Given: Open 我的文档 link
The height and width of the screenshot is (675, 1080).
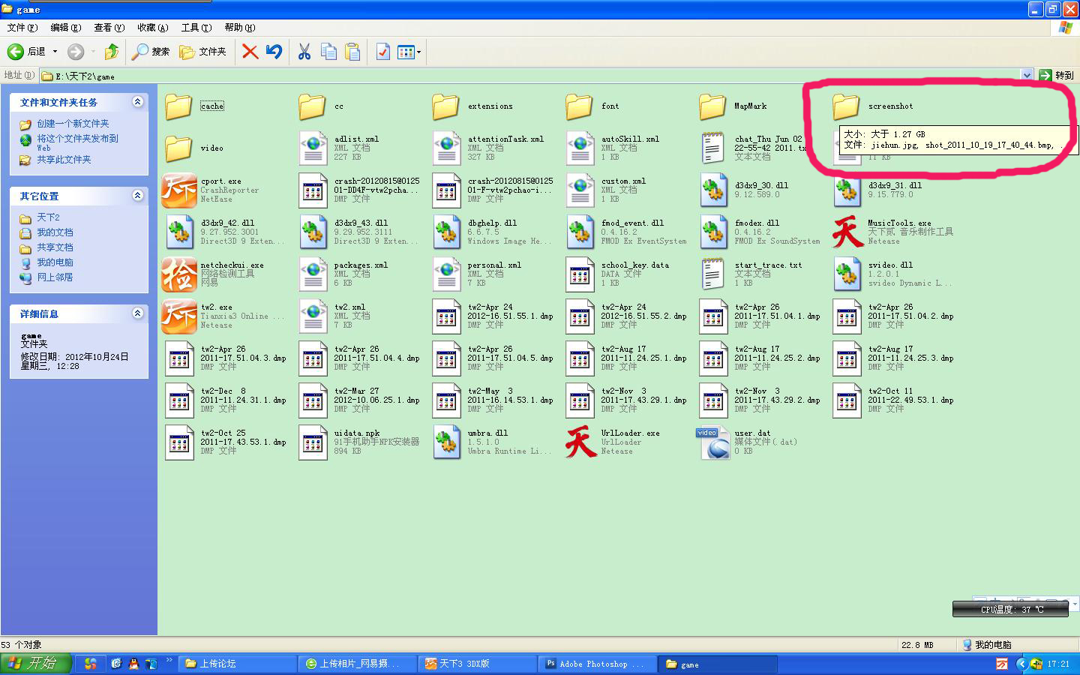Looking at the screenshot, I should click(55, 232).
